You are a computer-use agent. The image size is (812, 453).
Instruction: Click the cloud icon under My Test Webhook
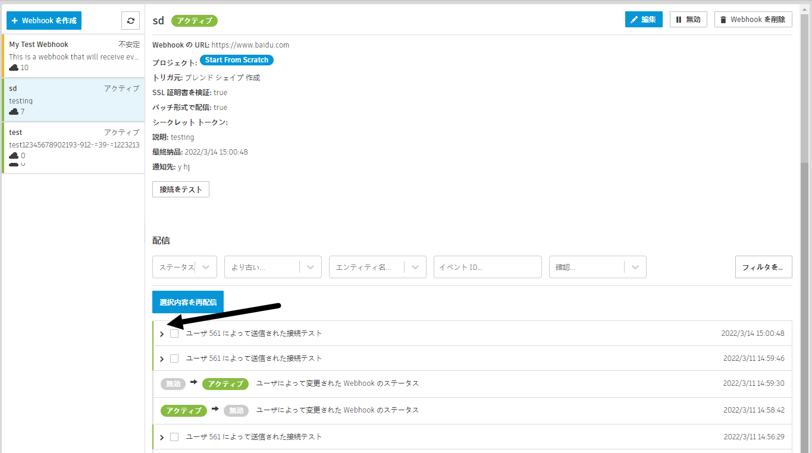[14, 68]
